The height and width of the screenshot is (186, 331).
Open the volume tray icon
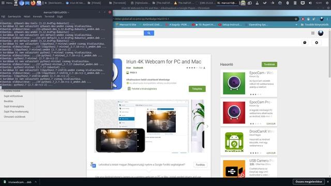(x=310, y=3)
